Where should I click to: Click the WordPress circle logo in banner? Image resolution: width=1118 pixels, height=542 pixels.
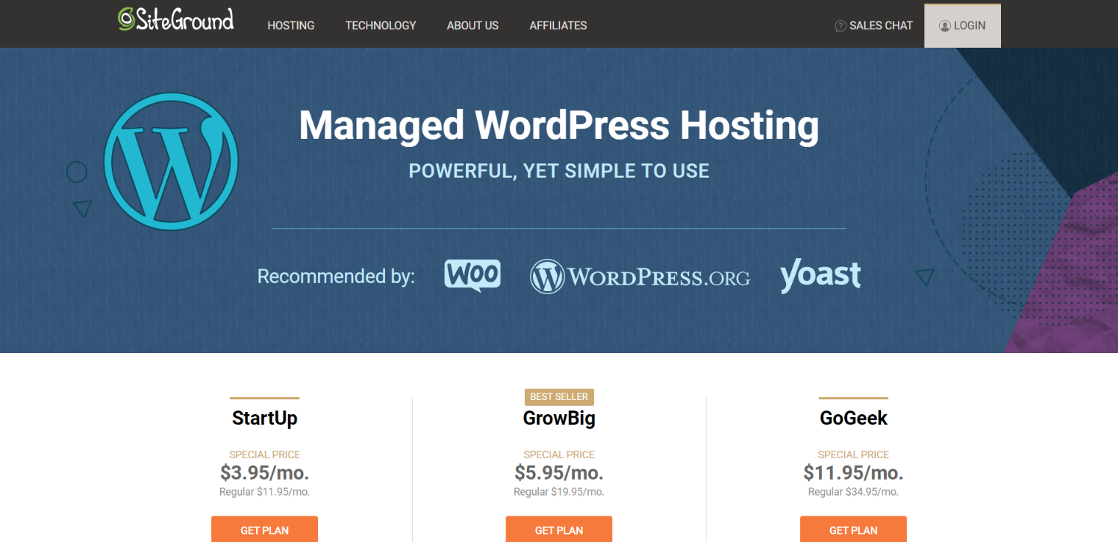pos(171,161)
